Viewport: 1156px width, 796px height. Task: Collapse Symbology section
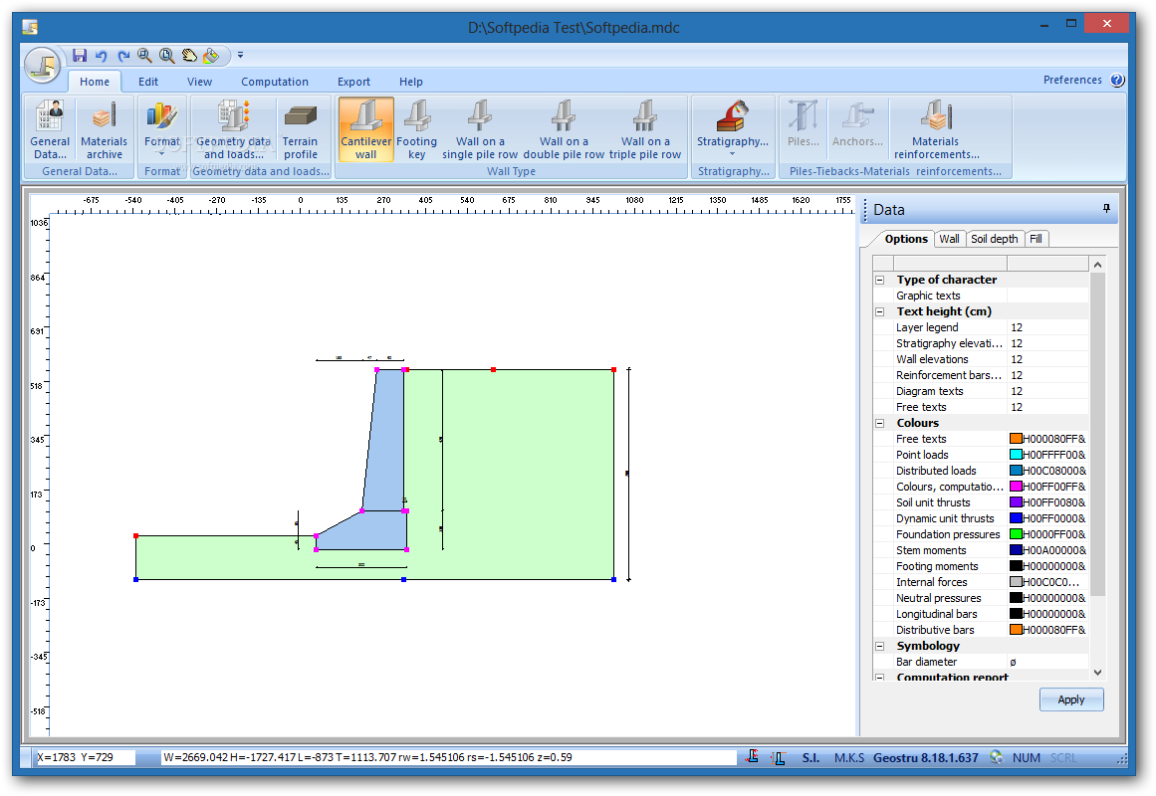879,646
